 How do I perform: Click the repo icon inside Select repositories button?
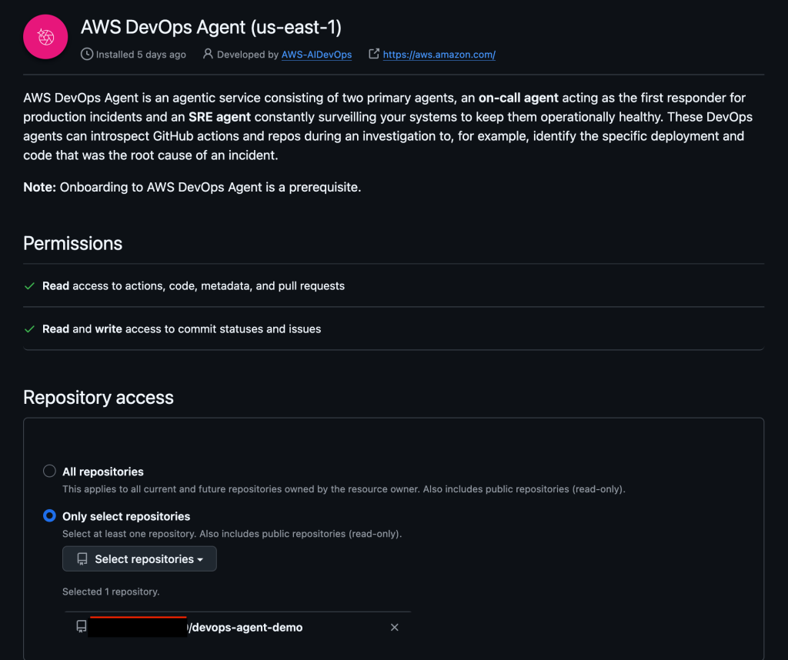pos(82,559)
